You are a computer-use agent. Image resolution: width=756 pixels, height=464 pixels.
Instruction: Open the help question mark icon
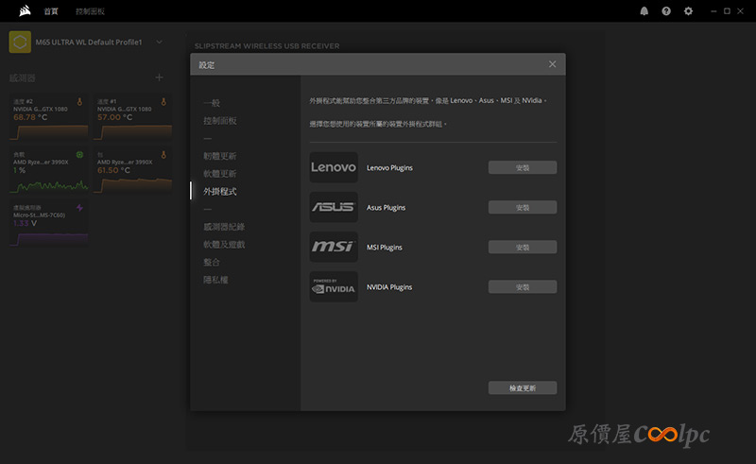[666, 11]
